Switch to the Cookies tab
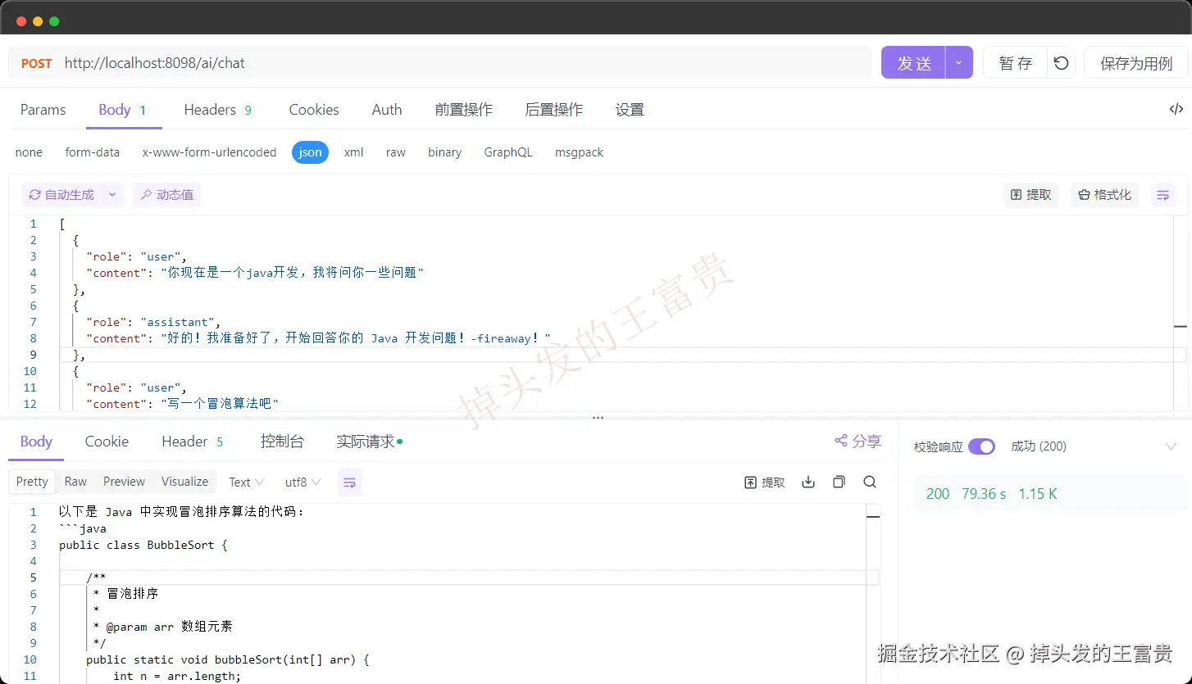Screen dimensions: 1192x684 coord(314,110)
